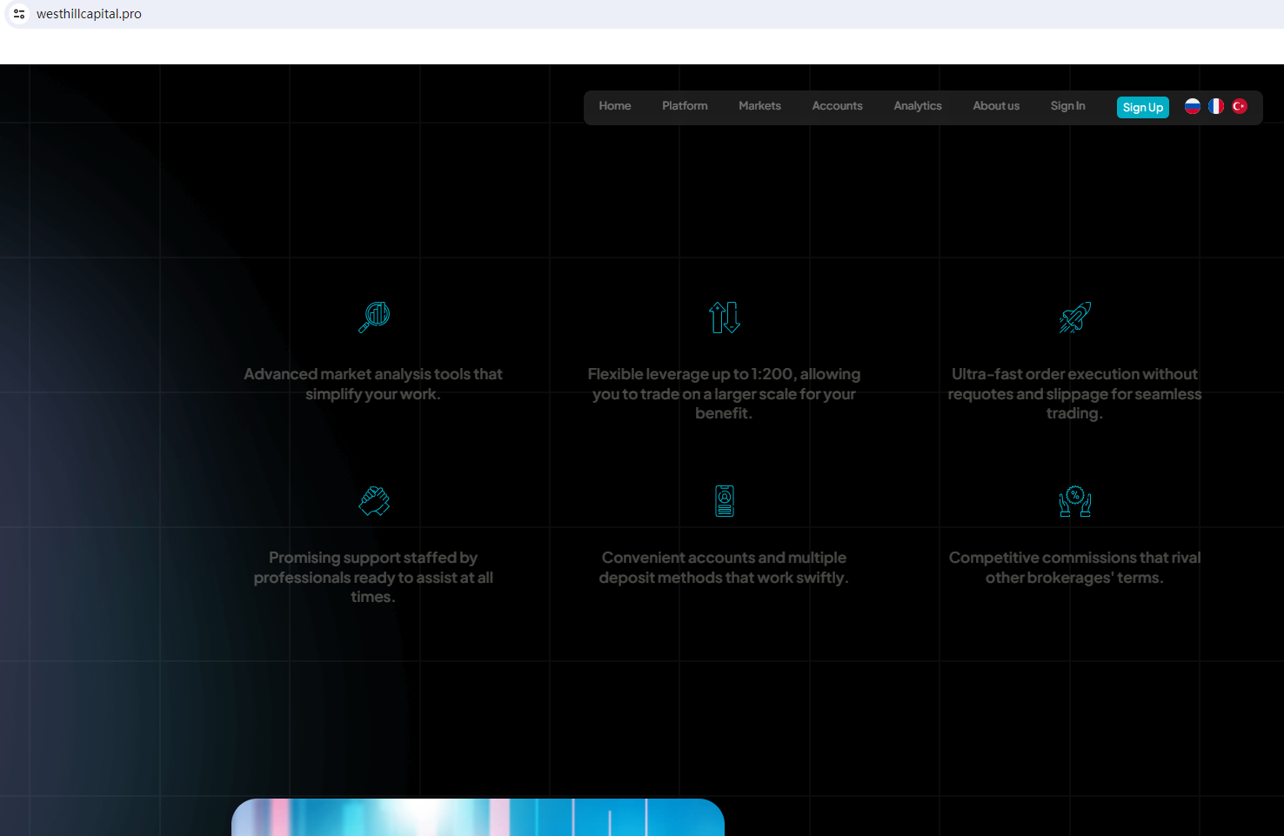This screenshot has height=836, width=1284.
Task: Open the Platform menu item
Action: 685,106
